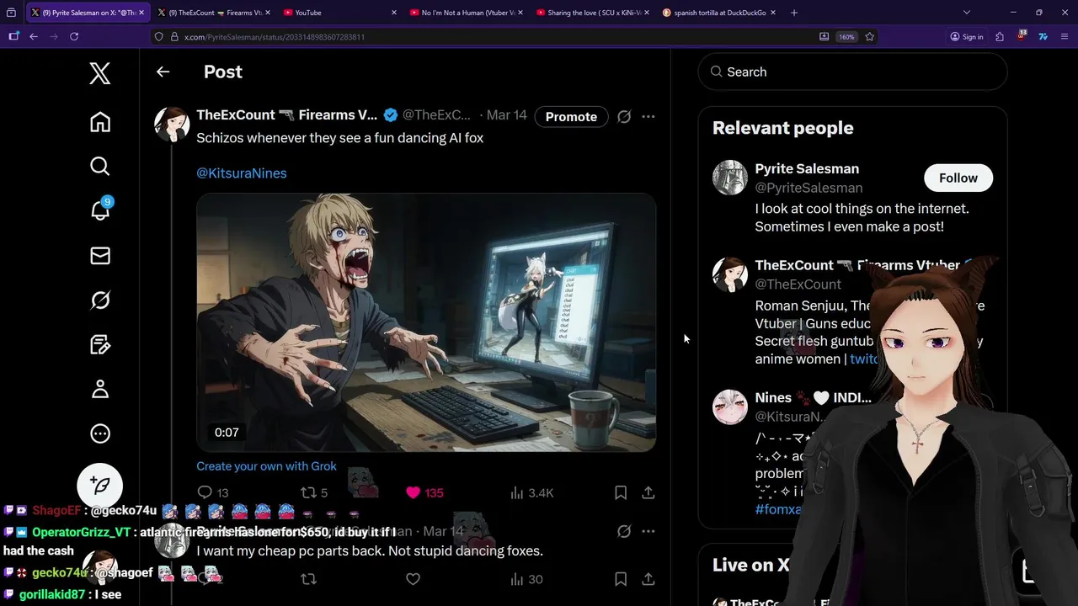The width and height of the screenshot is (1078, 606).
Task: Open Nines profile avatar in Relevant people
Action: tap(730, 407)
